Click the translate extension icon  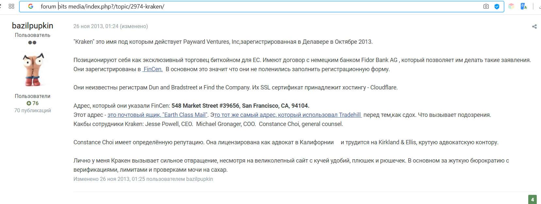pos(524,6)
